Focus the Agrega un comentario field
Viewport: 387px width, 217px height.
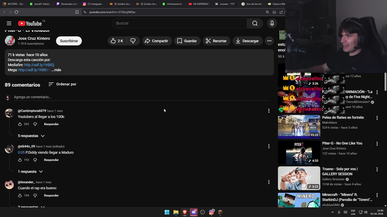141,97
